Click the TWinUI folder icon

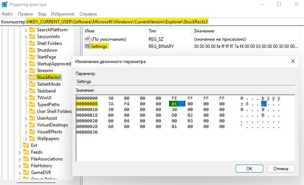click(32, 98)
